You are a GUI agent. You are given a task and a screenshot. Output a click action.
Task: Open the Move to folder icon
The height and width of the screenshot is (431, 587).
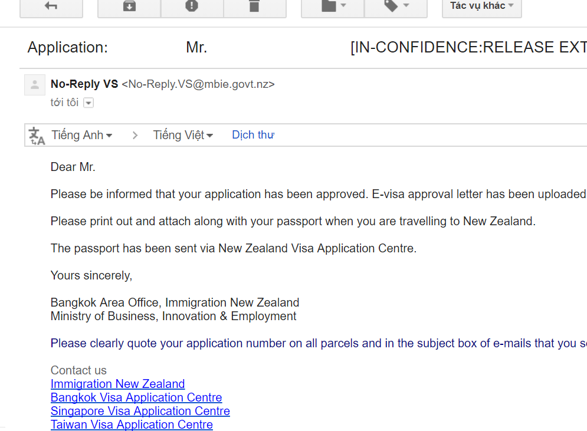tap(333, 6)
